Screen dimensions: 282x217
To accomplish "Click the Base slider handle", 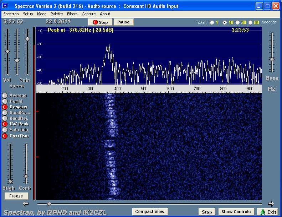I will point(272,59).
